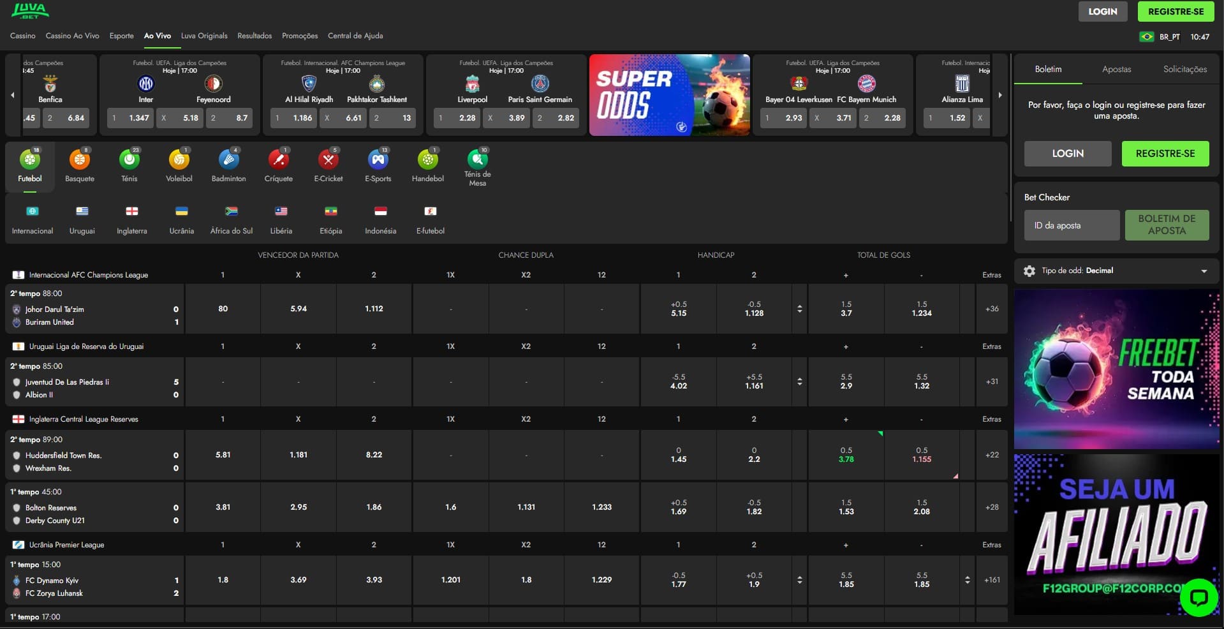This screenshot has width=1224, height=629.
Task: Open +22 extras for Huddersfield Town Res.
Action: coord(992,455)
